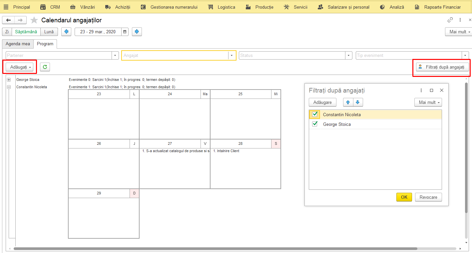Open the top-right Mai mult dropdown
The height and width of the screenshot is (253, 472).
point(458,32)
